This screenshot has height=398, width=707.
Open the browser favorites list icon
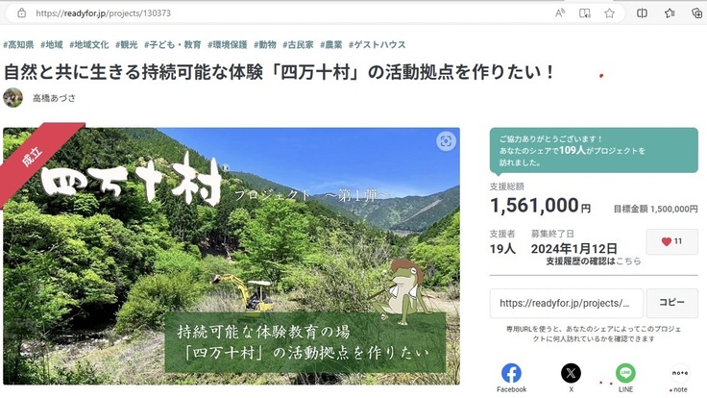[670, 13]
